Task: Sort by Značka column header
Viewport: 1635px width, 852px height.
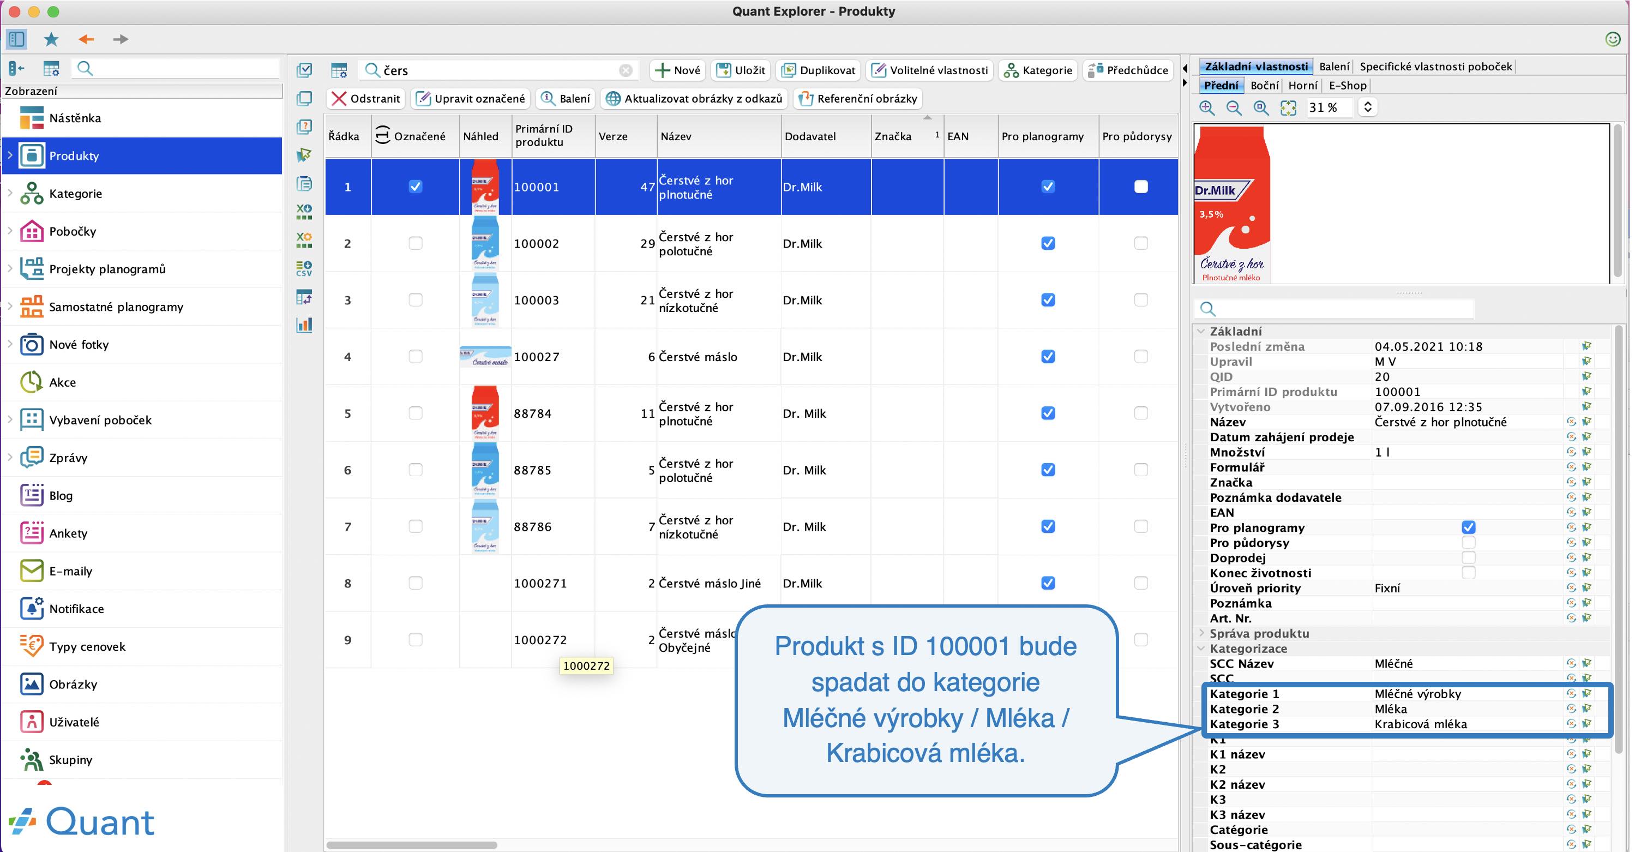Action: point(907,136)
